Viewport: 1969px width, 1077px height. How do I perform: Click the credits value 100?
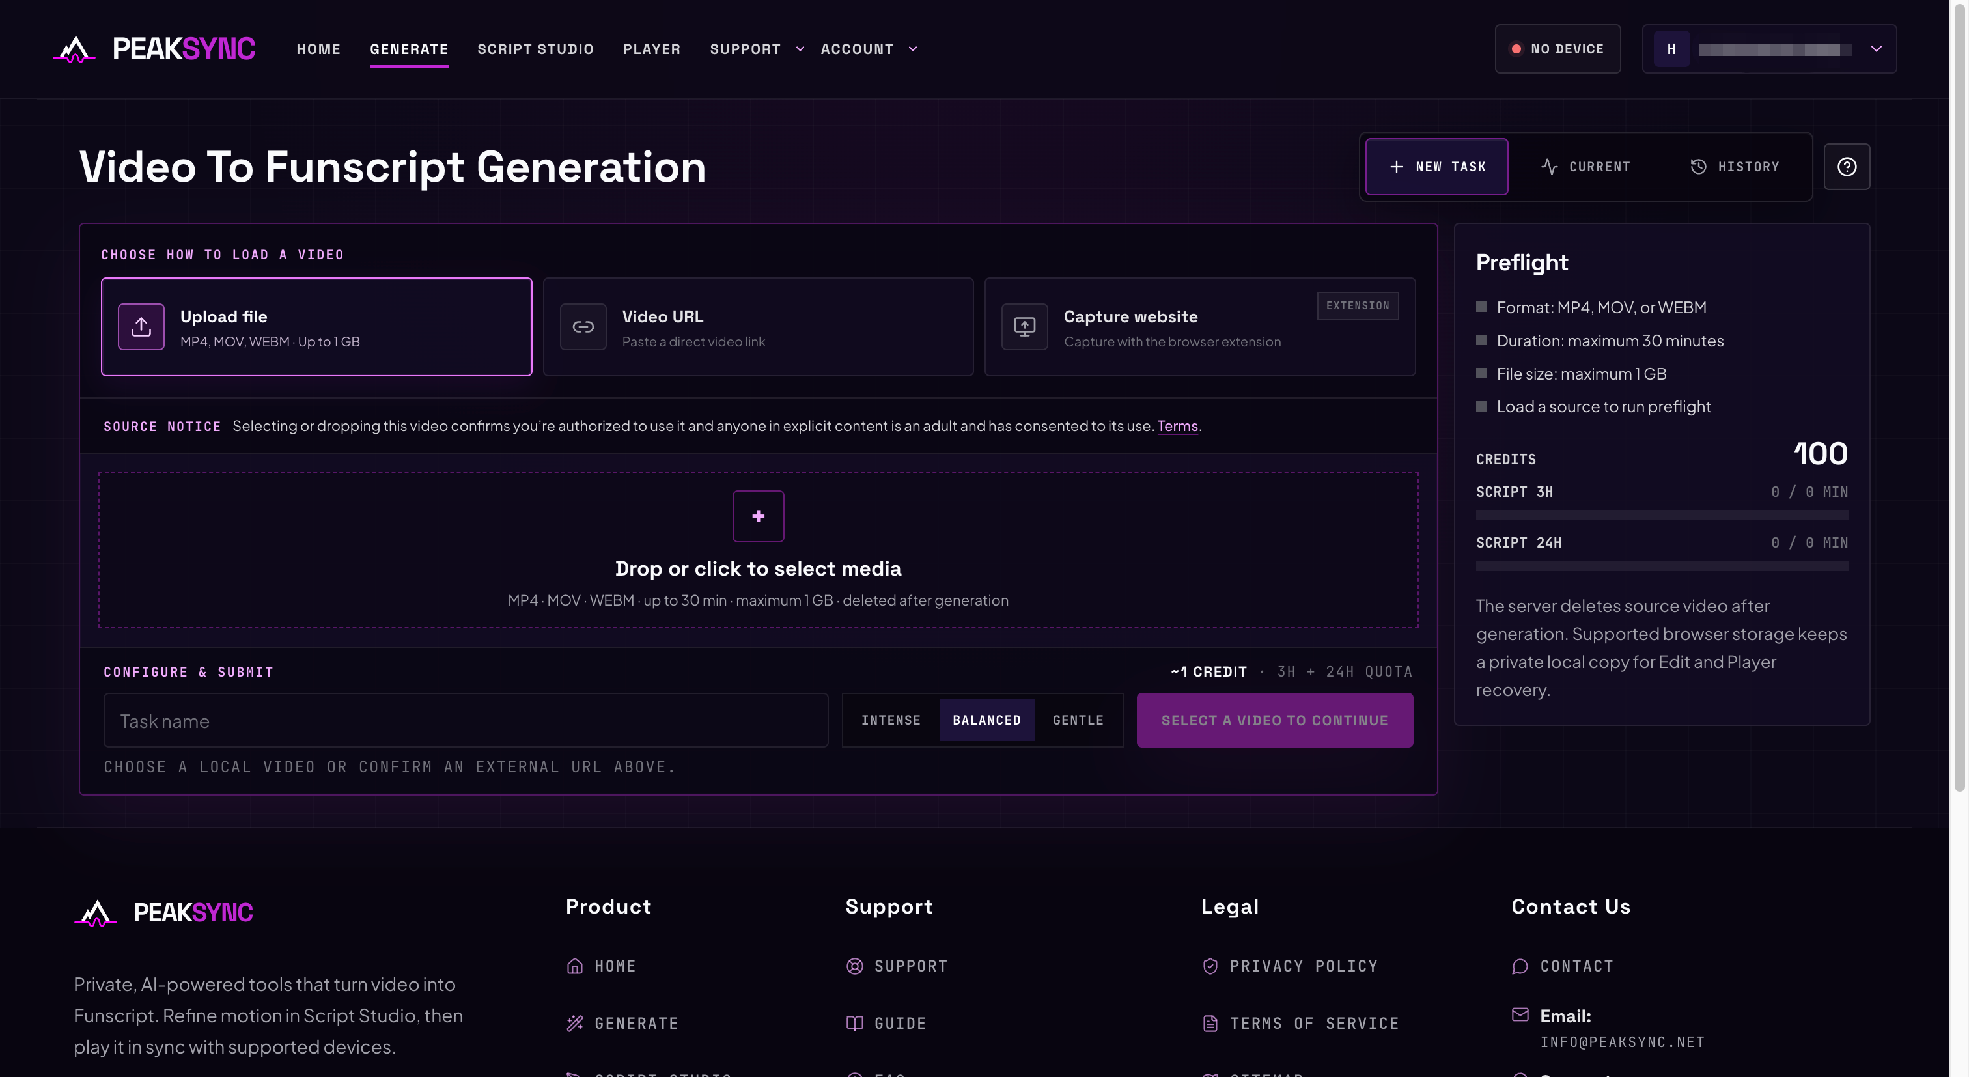(x=1821, y=454)
